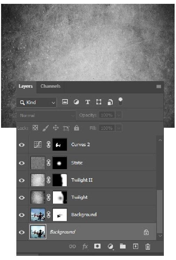Open the Kind filter dropdown
This screenshot has height=260, width=176.
coord(37,102)
